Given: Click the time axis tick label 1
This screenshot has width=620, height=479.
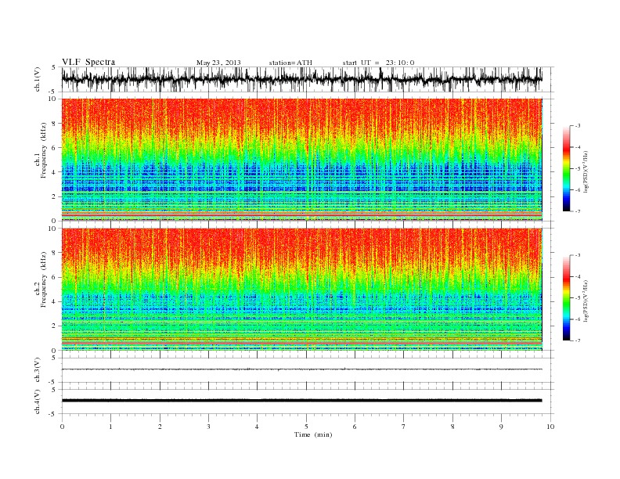Looking at the screenshot, I should [x=110, y=427].
